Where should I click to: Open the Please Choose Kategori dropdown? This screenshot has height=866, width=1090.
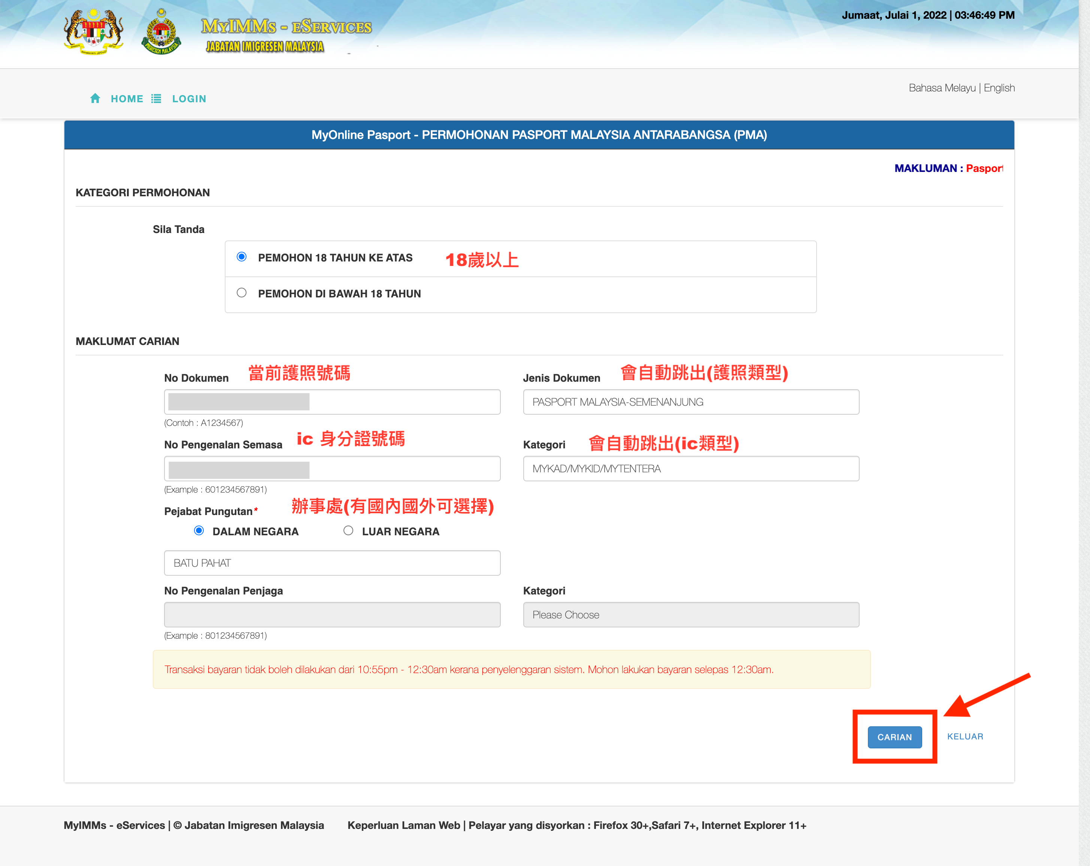click(691, 615)
